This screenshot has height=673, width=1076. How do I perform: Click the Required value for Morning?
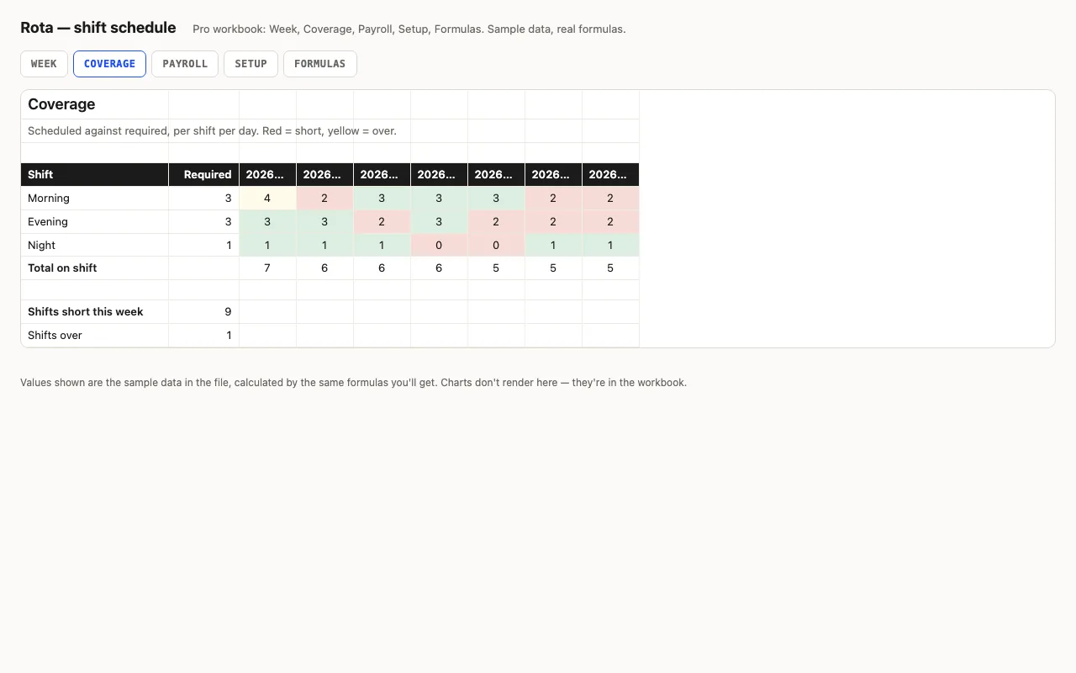204,198
